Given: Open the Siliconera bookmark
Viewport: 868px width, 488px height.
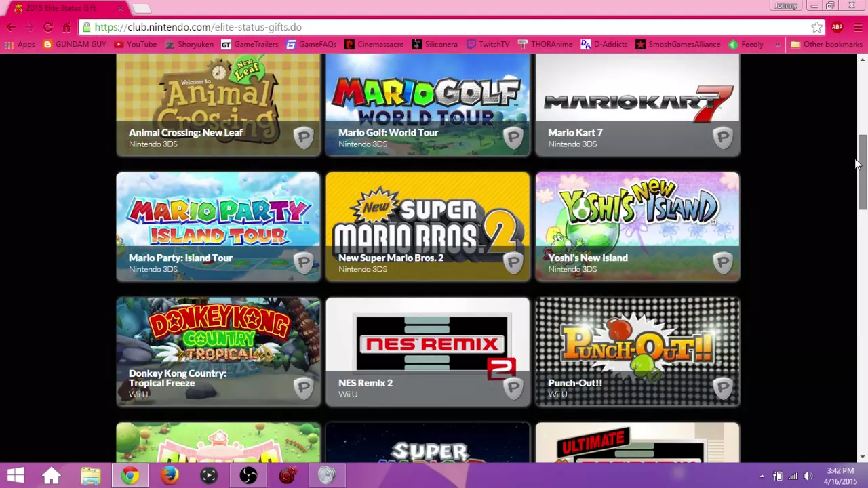Looking at the screenshot, I should [x=435, y=45].
